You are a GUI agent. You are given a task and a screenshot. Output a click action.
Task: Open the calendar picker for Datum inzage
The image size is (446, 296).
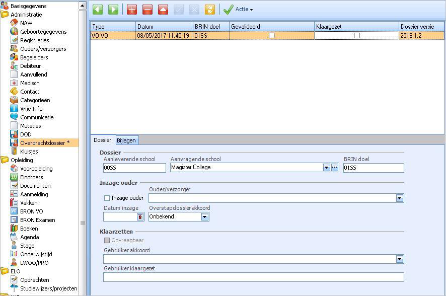[140, 217]
